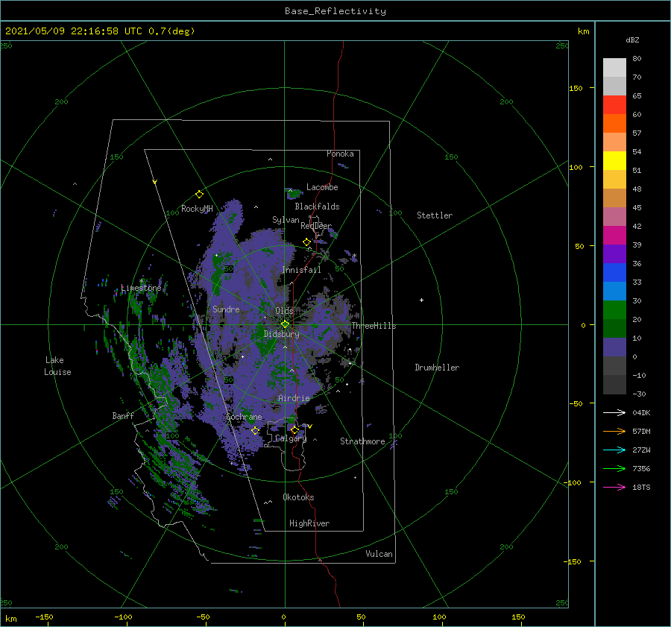The height and width of the screenshot is (627, 671).
Task: Click the dark gray -30 dBZ legend color
Action: [x=614, y=385]
